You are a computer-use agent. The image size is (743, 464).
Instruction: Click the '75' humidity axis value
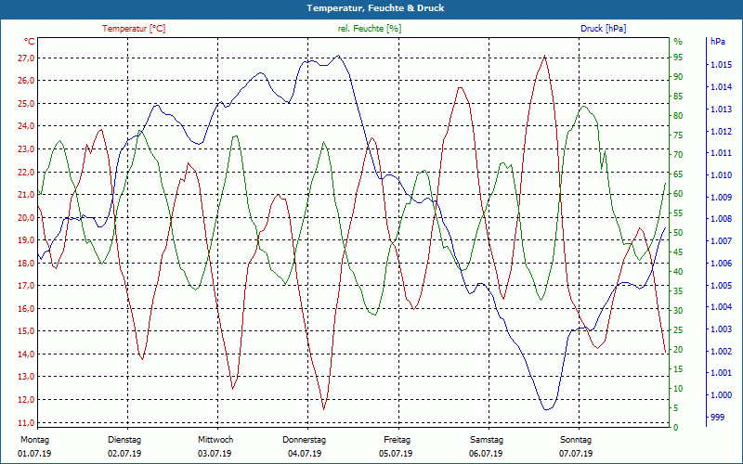click(678, 135)
